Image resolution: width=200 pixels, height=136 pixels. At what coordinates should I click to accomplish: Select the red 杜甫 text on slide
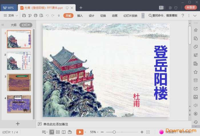pos(136,100)
